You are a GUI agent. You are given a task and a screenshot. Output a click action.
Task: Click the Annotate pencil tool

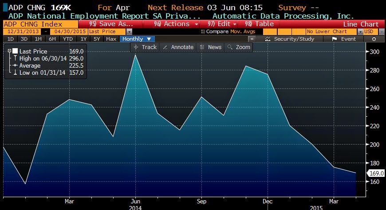pyautogui.click(x=178, y=47)
